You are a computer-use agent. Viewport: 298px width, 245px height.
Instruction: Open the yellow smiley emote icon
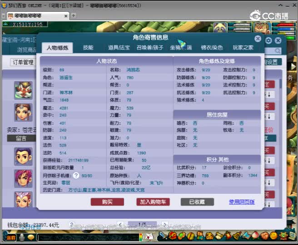(x=273, y=236)
